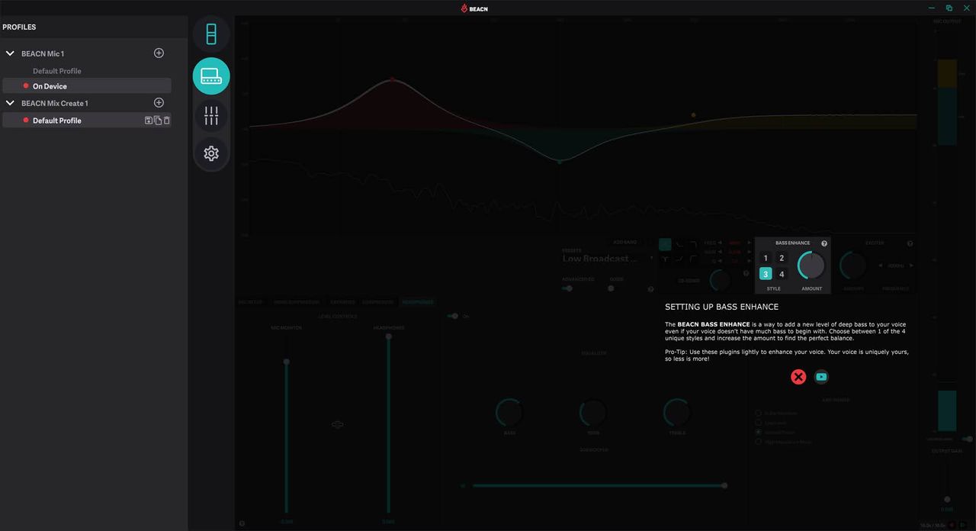Collapse the BEACN Mic 1 profile group
Viewport: 976px width, 531px height.
(x=10, y=53)
